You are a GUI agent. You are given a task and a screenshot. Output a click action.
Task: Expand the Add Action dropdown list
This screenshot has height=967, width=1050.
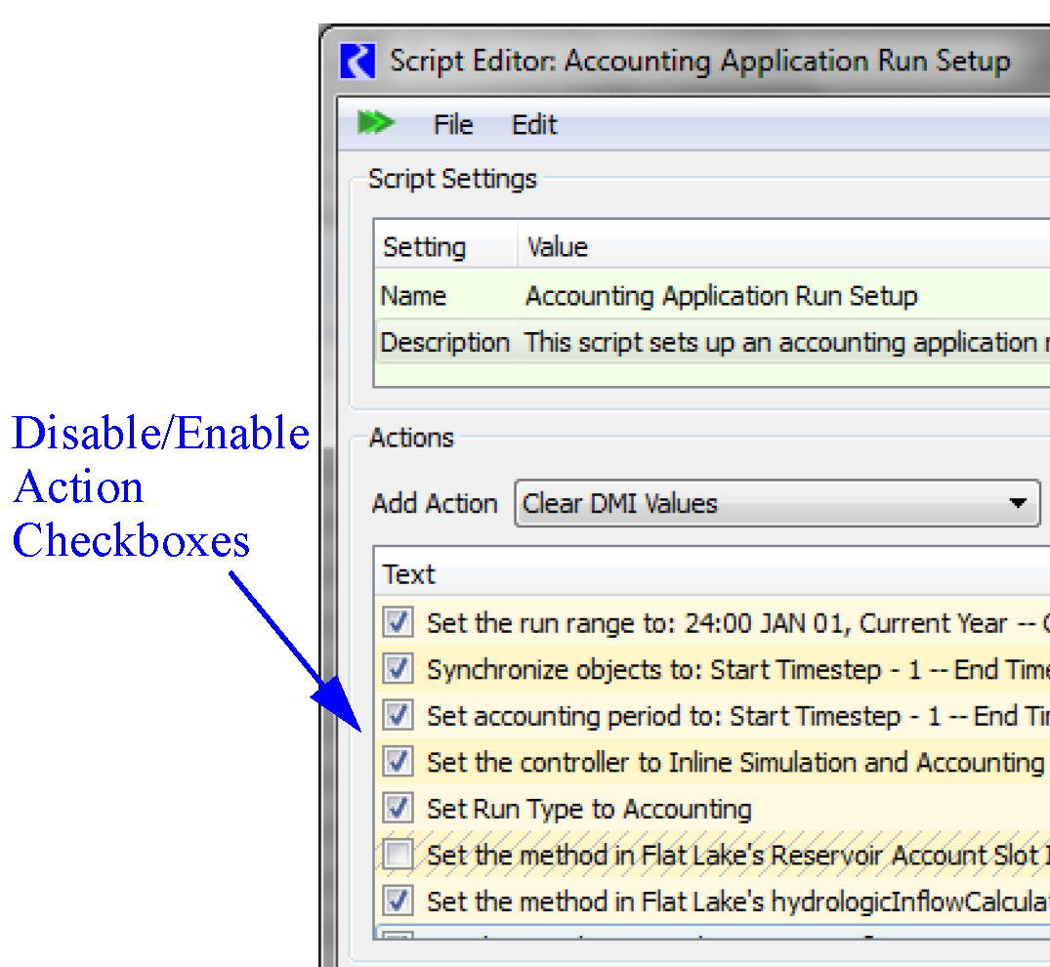pyautogui.click(x=1018, y=504)
